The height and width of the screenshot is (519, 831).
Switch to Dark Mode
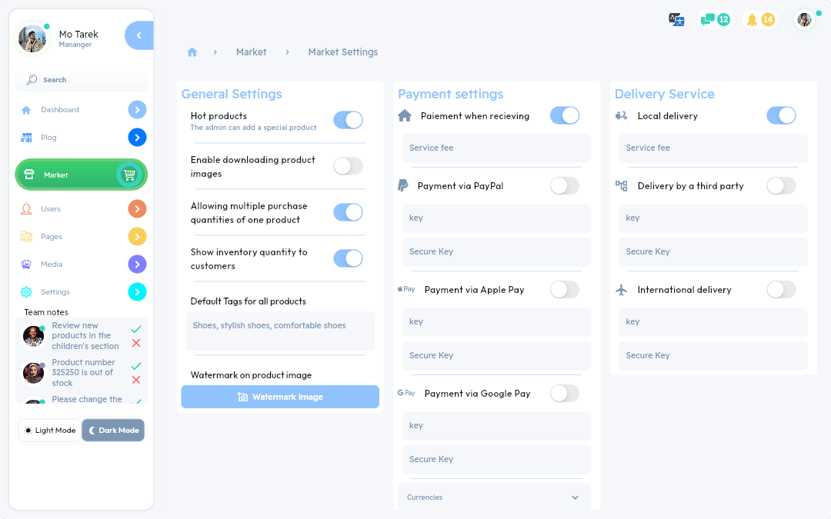click(x=113, y=431)
